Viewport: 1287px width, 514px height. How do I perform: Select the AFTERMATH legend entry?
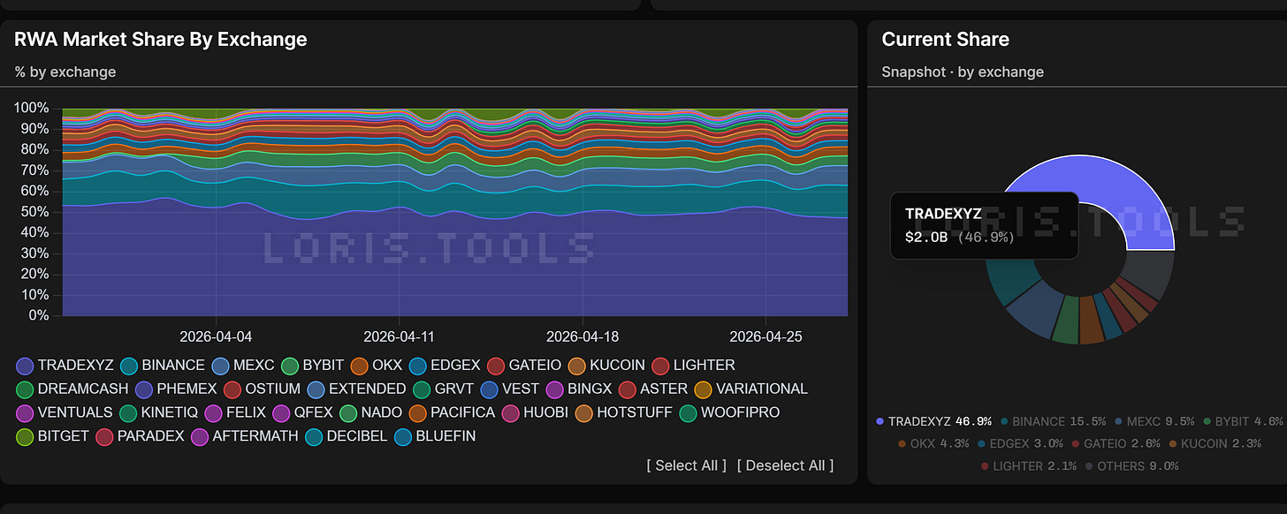245,437
